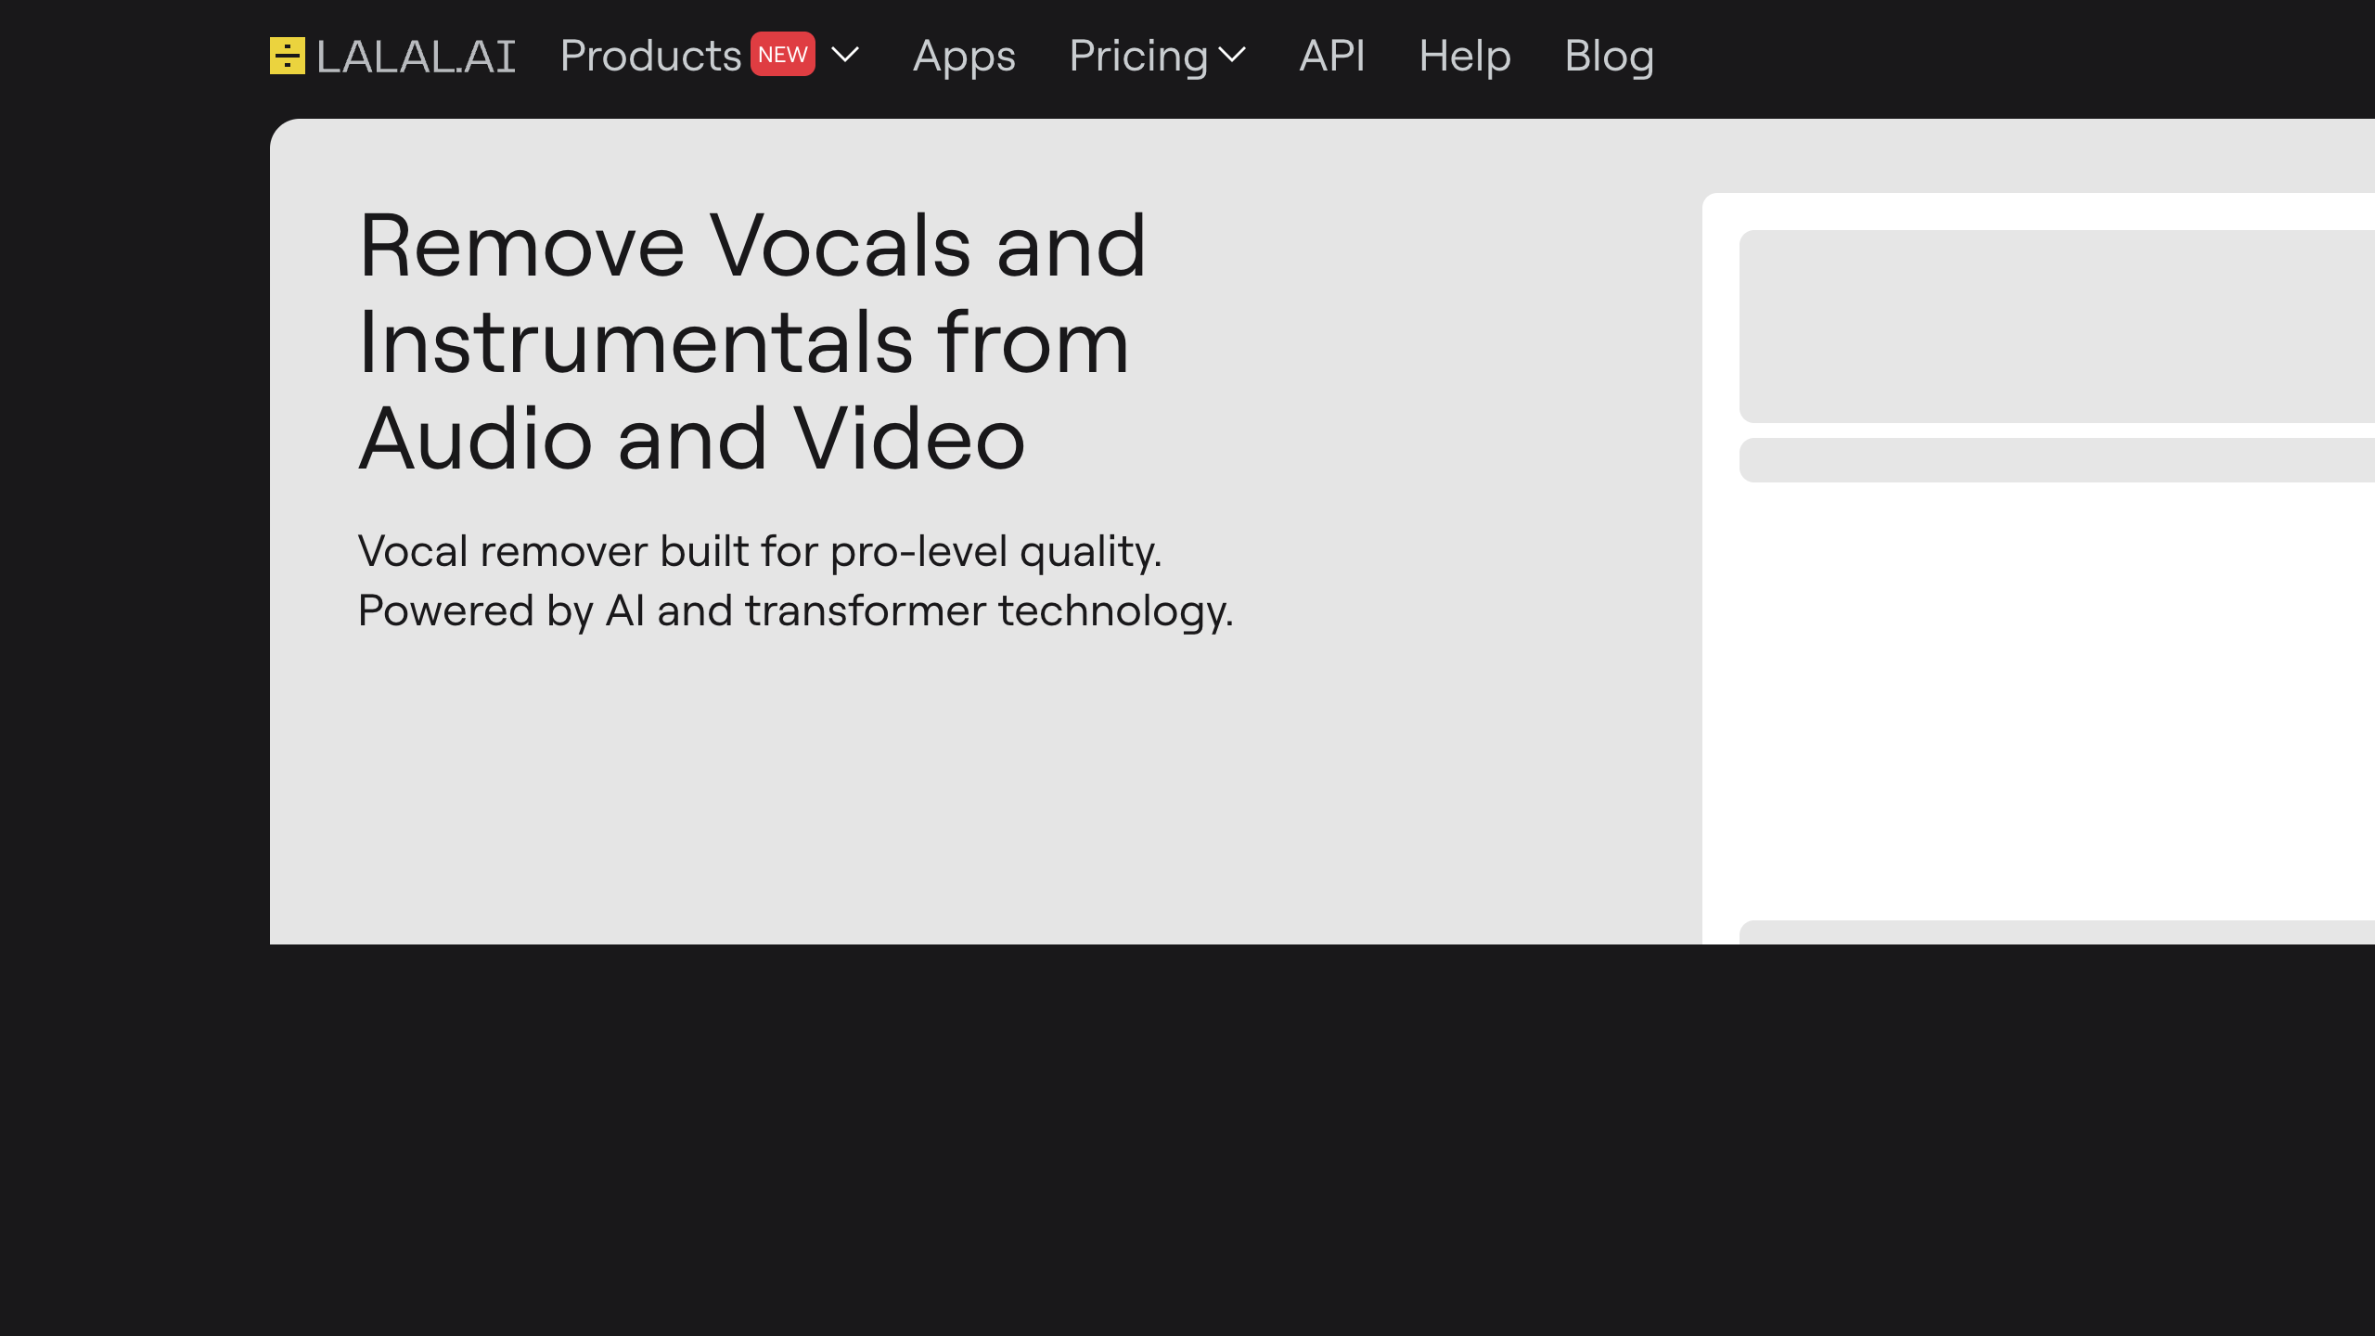Navigate to the API page
The image size is (2375, 1336).
pos(1332,56)
